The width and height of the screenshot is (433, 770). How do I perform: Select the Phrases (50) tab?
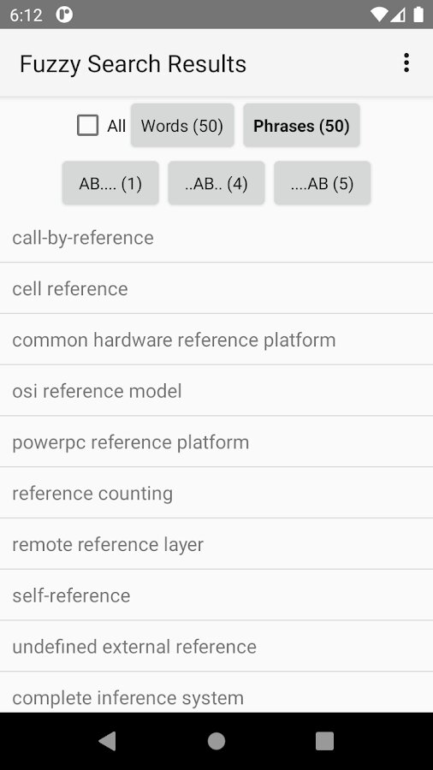[x=301, y=125]
